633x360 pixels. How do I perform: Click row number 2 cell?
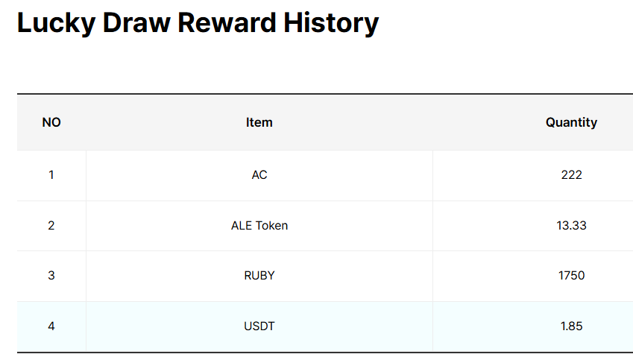pyautogui.click(x=51, y=226)
